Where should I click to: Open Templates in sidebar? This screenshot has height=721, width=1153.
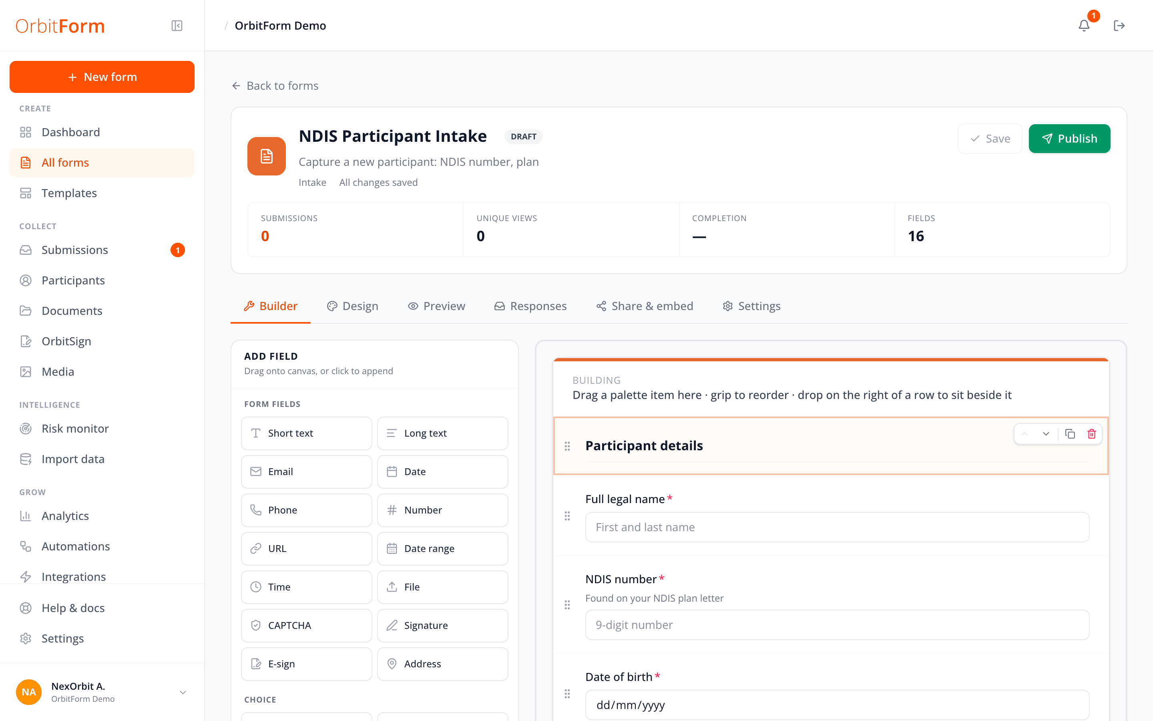coord(102,193)
